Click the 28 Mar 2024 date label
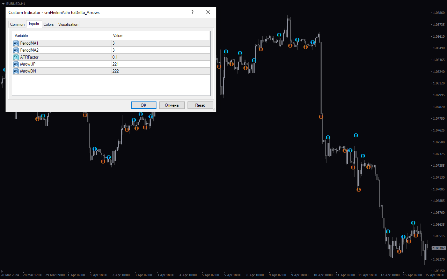Image resolution: width=447 pixels, height=279 pixels. pyautogui.click(x=10, y=275)
